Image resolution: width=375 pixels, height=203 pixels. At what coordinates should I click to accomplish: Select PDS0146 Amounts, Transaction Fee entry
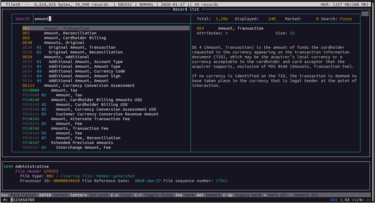coord(80,128)
